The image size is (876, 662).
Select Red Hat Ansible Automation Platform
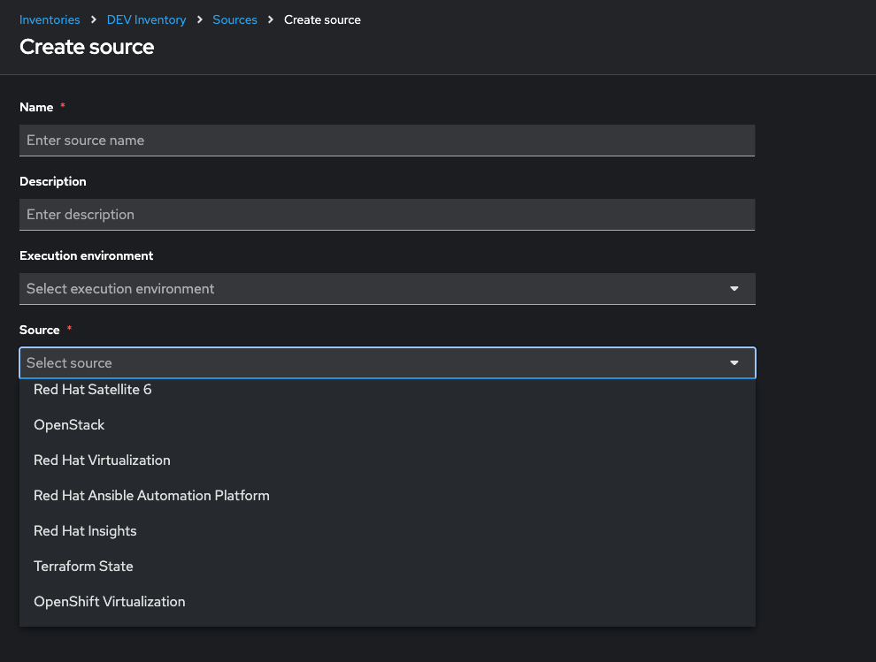click(x=151, y=496)
